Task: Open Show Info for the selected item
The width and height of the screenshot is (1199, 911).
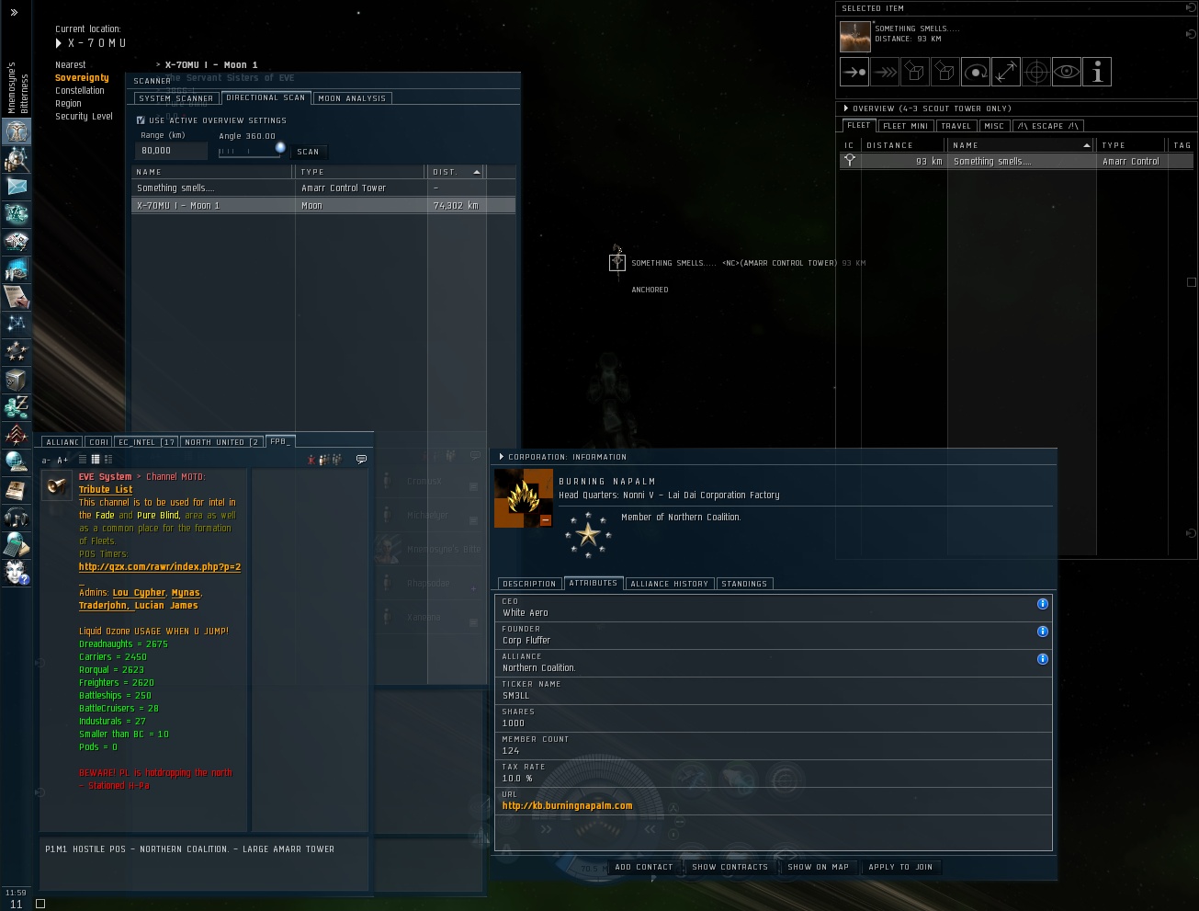Action: click(x=1097, y=72)
